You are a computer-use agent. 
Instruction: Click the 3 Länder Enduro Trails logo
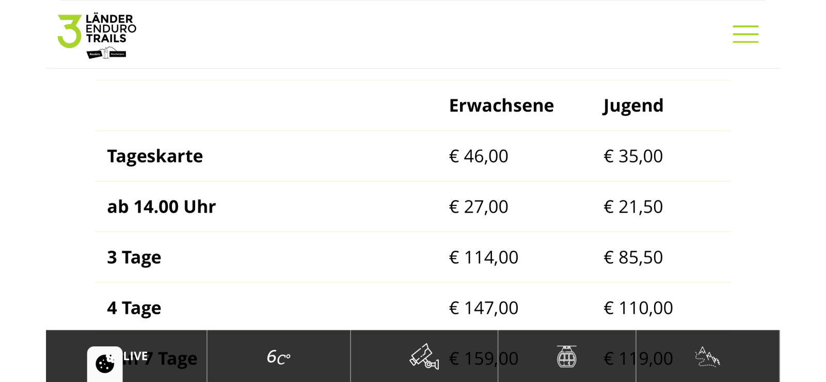pyautogui.click(x=97, y=36)
